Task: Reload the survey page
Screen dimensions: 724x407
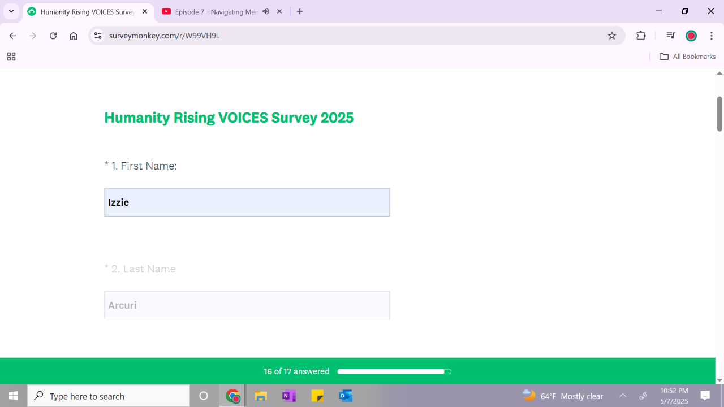Action: pyautogui.click(x=53, y=36)
